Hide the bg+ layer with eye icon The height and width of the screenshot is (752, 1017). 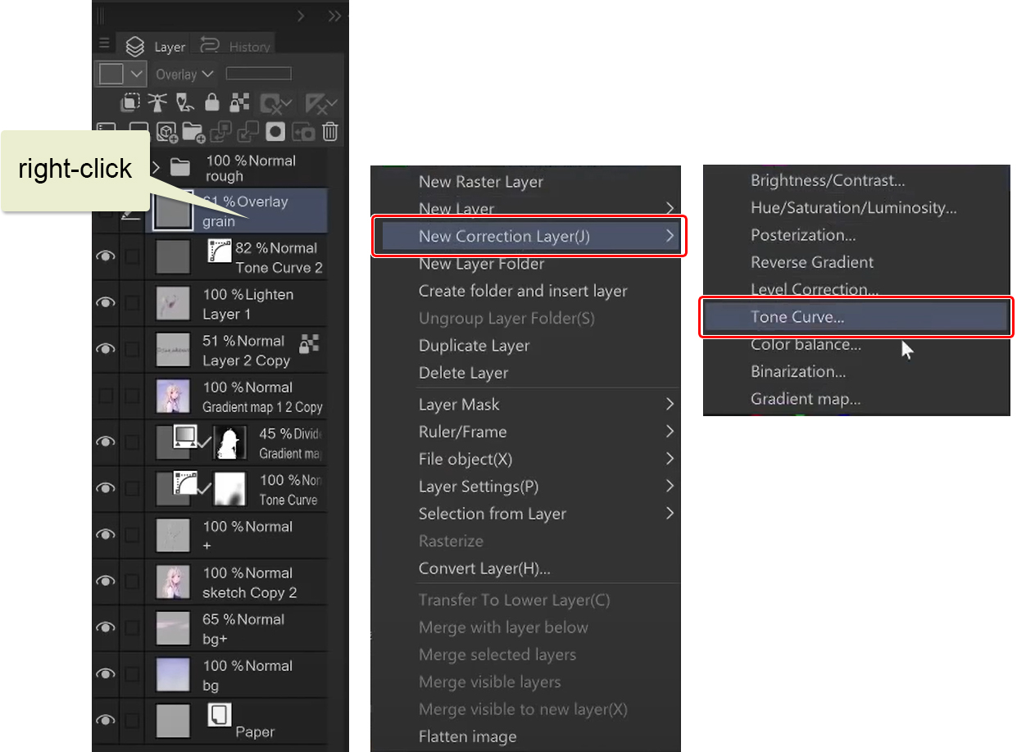106,627
